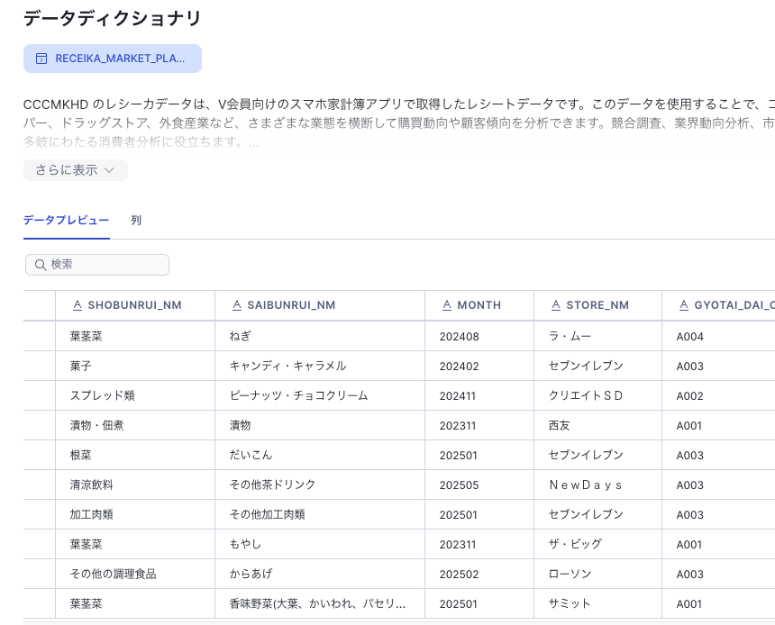The image size is (775, 625).
Task: Click the 202408 value in MONTH column
Action: [x=458, y=336]
